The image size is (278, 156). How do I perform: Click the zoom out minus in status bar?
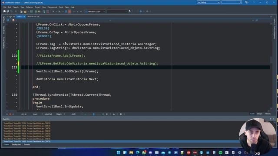85,114
